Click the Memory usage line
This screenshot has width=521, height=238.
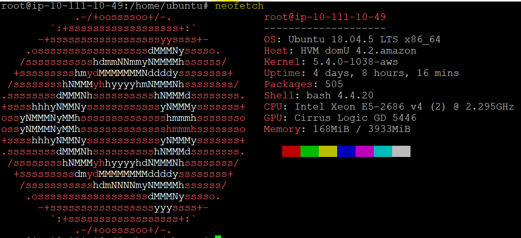337,129
